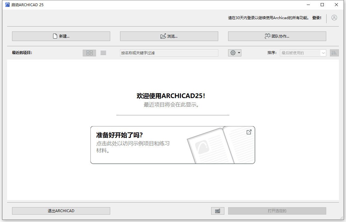Click the 30-day login reminder message

(269, 18)
